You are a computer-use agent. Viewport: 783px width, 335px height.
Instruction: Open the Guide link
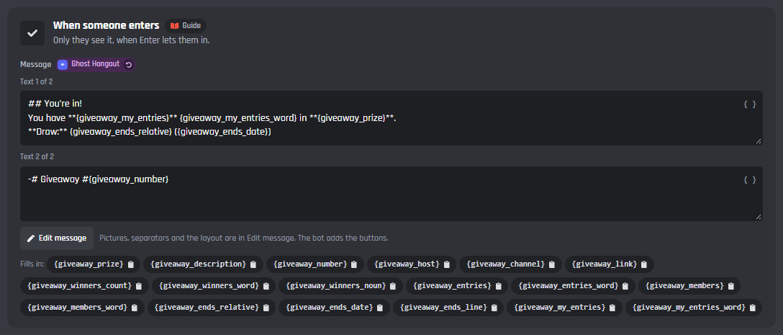click(185, 25)
